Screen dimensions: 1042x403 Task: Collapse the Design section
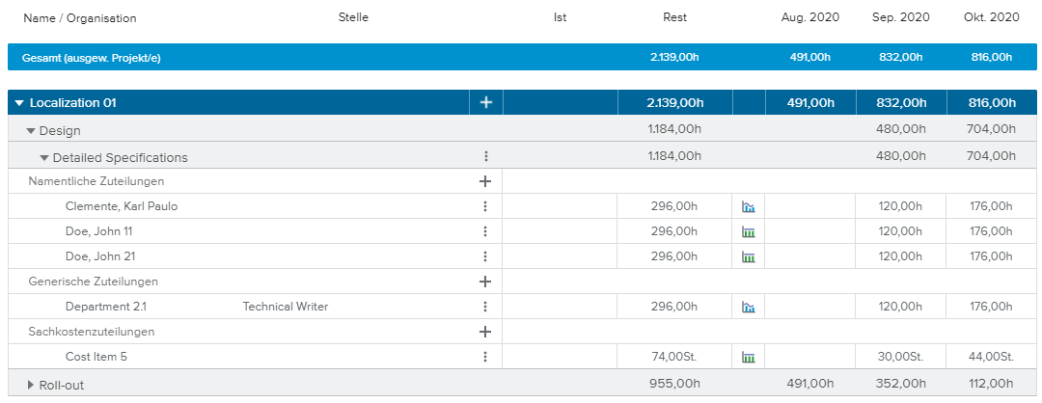(31, 131)
